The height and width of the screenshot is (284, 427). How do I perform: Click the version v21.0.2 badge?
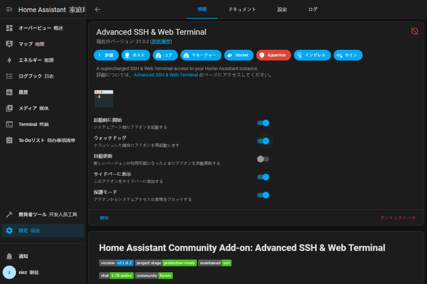tap(116, 263)
